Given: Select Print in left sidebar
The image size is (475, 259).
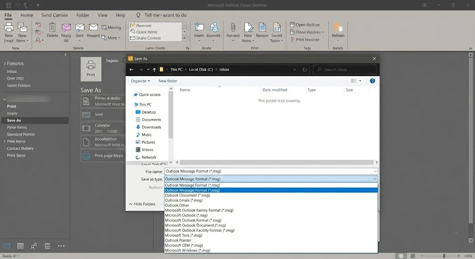Looking at the screenshot, I should point(12,107).
